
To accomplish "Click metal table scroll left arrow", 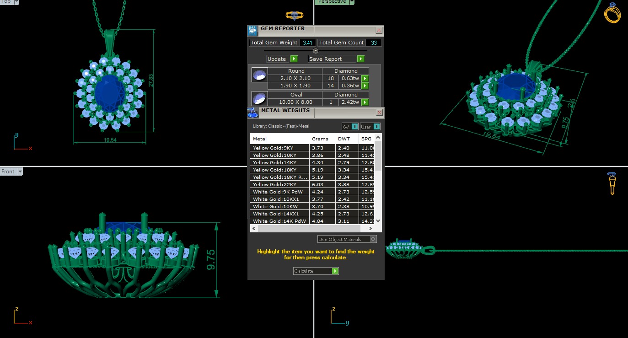I will point(253,228).
